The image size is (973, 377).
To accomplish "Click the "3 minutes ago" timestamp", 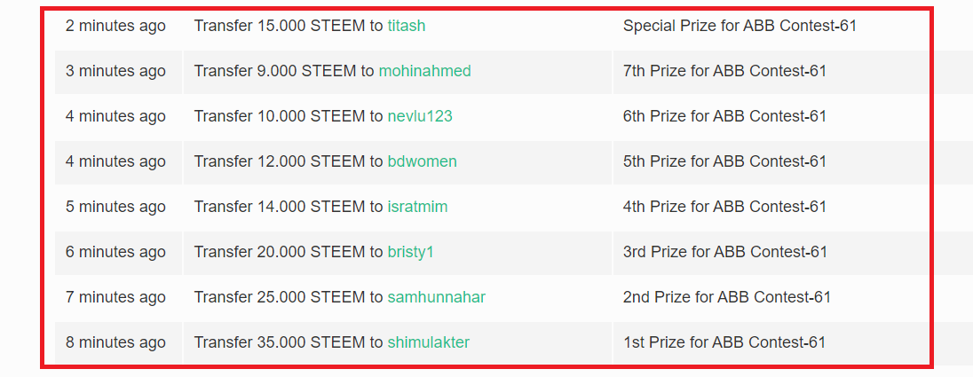I will [x=115, y=71].
